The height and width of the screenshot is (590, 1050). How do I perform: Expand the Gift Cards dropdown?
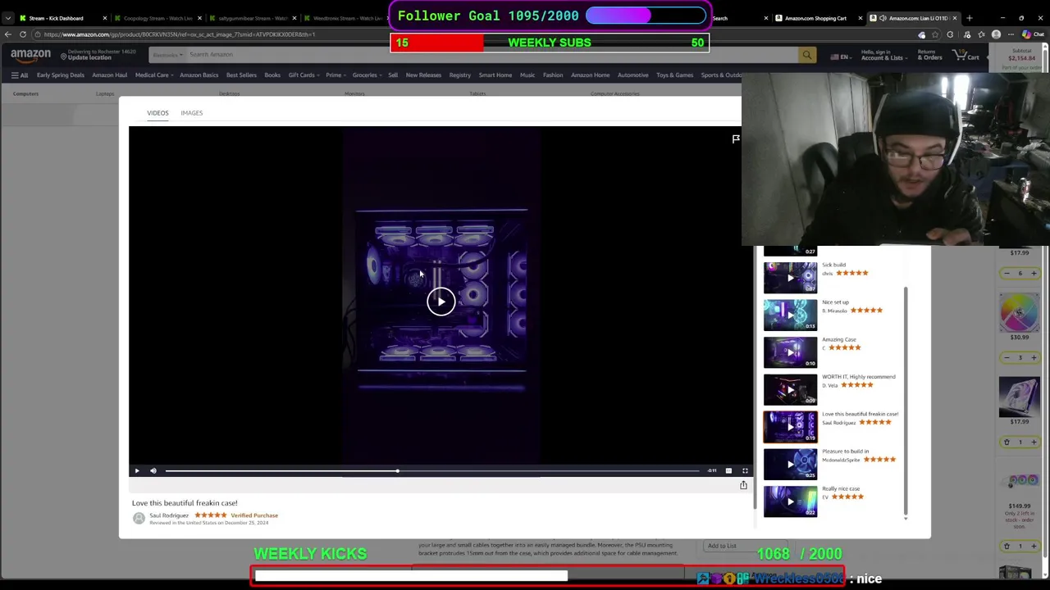pos(303,75)
